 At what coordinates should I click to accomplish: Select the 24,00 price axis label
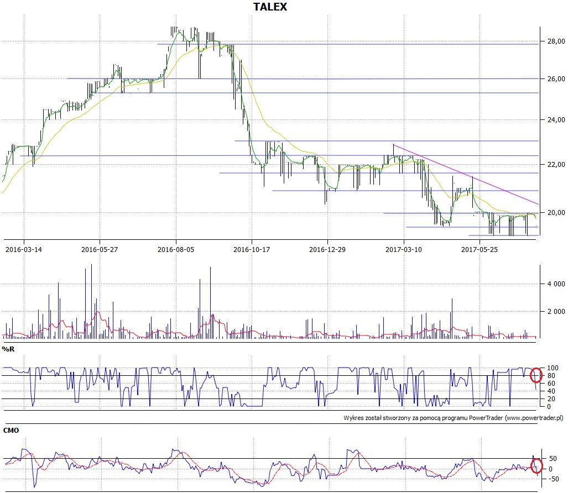coord(556,120)
